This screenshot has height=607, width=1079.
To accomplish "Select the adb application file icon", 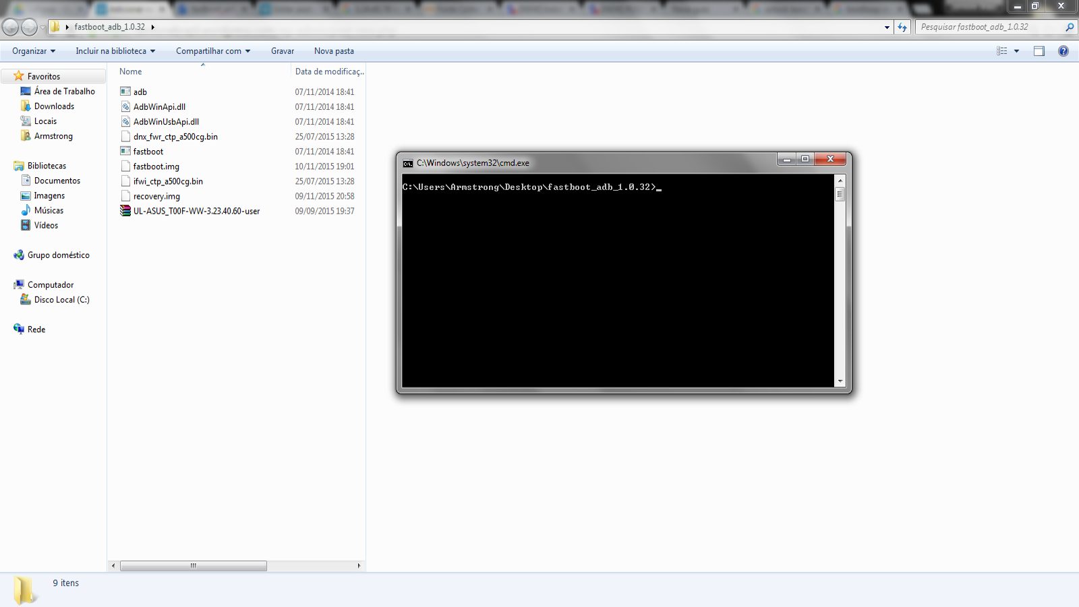I will point(125,92).
